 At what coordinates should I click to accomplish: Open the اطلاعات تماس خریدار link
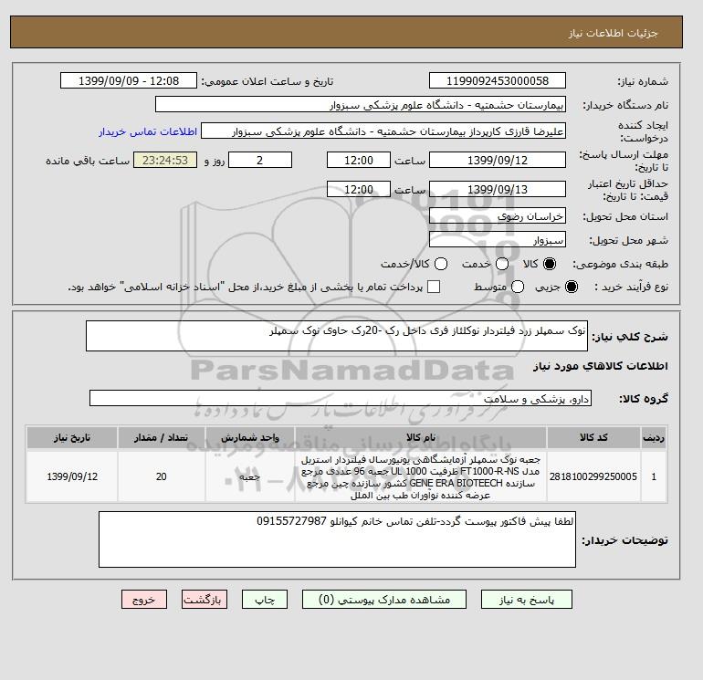[x=148, y=131]
